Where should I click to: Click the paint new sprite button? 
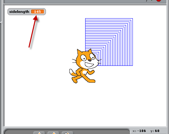[39, 133]
